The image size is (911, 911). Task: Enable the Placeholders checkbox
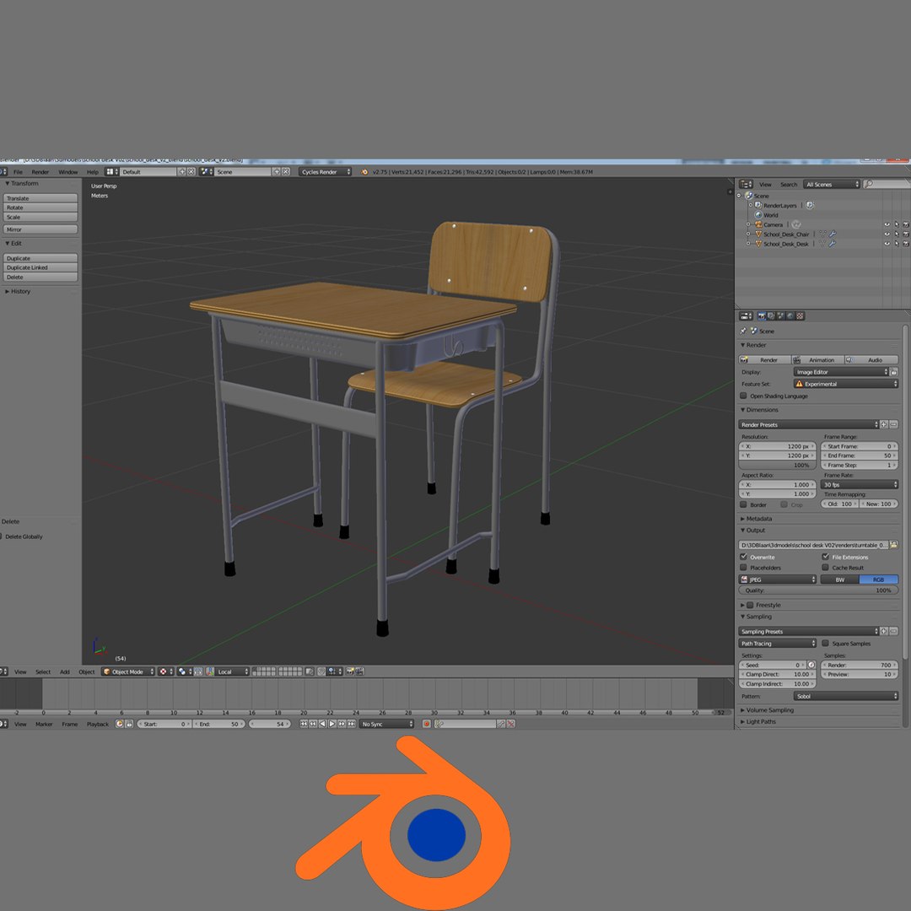click(743, 567)
